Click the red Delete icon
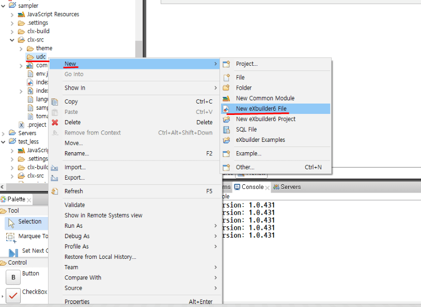The width and height of the screenshot is (421, 307). point(55,122)
